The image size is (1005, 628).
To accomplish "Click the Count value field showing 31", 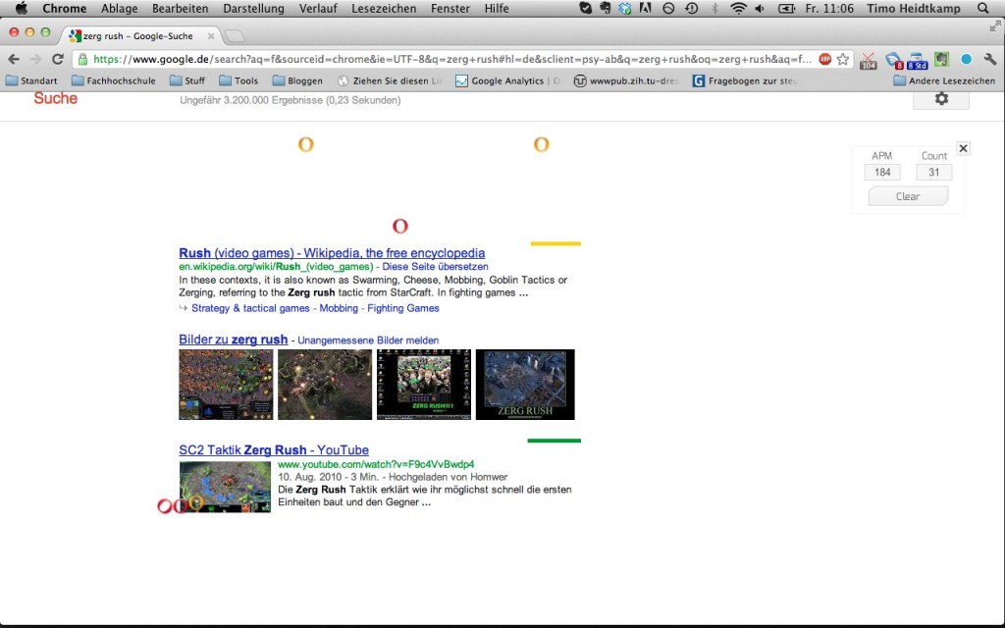I will click(x=934, y=173).
